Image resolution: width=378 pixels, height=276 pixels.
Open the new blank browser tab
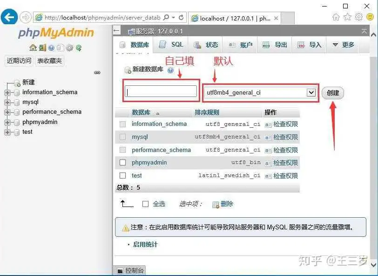(x=288, y=18)
